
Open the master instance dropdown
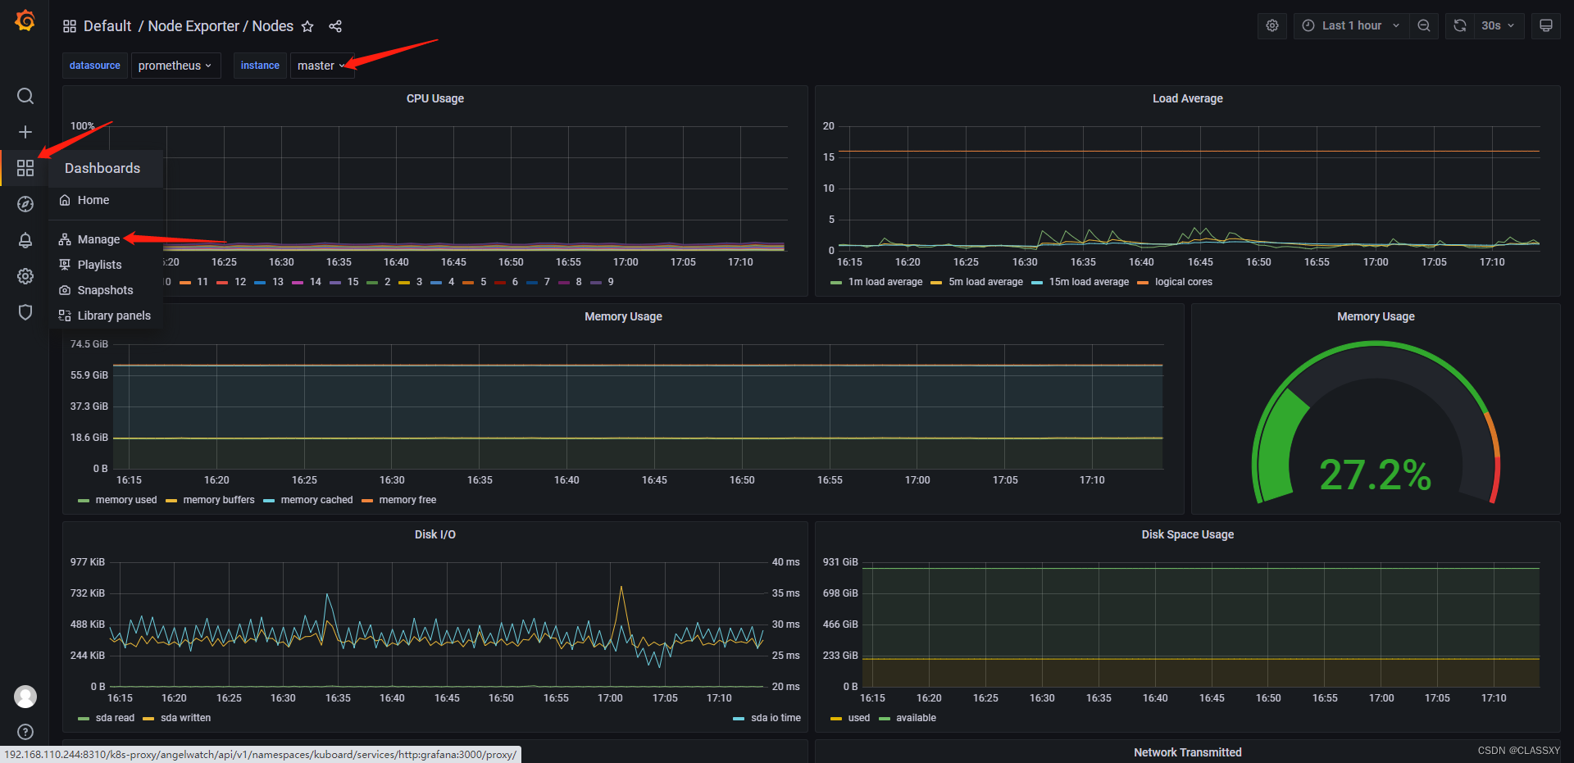322,66
